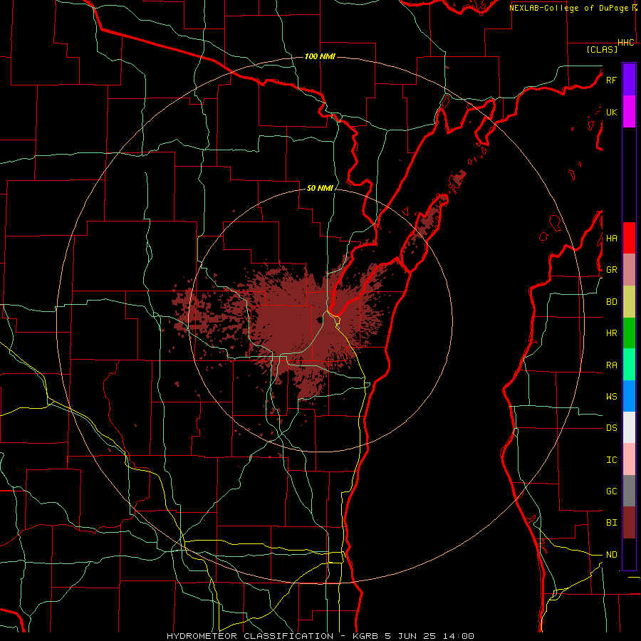Click the magenta UK legend swatch

(x=629, y=112)
